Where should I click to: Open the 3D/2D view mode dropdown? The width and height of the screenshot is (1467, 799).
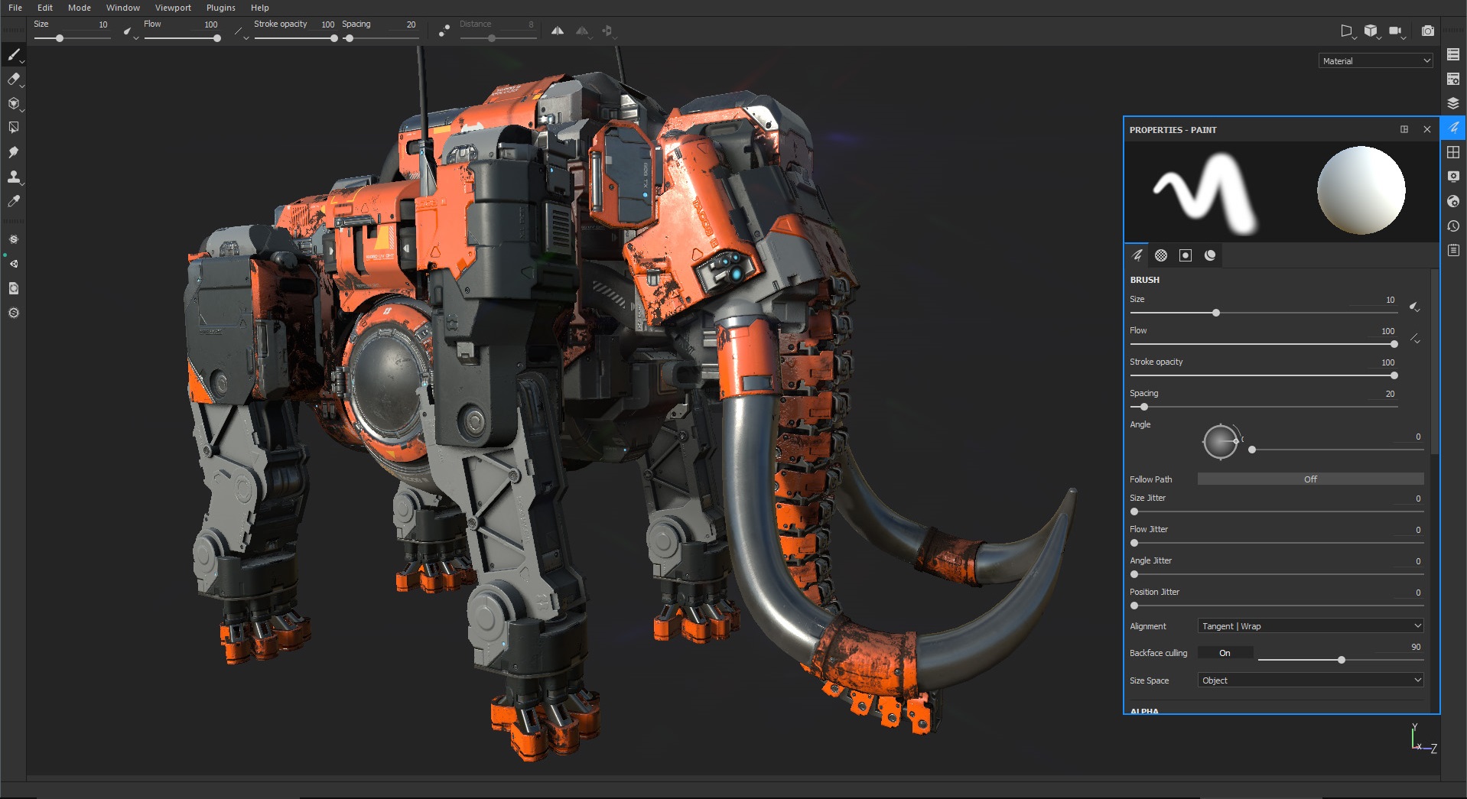[x=1371, y=31]
